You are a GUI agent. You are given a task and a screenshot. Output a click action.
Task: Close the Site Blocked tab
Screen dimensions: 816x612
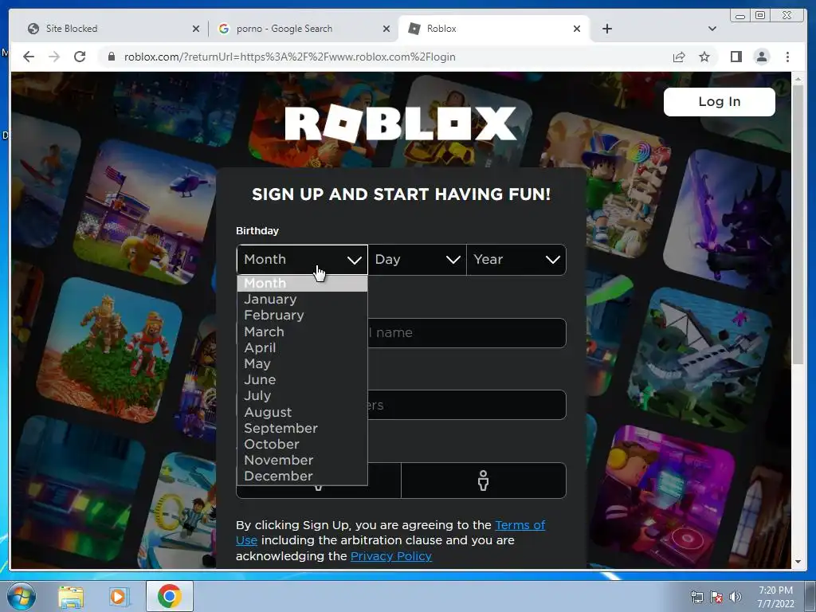click(x=196, y=29)
